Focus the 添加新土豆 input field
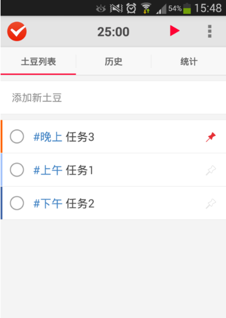The width and height of the screenshot is (226, 318). coord(113,98)
